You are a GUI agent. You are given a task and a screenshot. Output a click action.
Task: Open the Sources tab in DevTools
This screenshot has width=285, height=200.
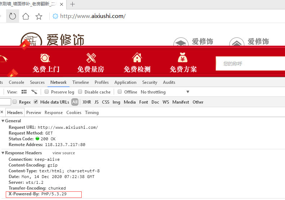pyautogui.click(x=37, y=82)
